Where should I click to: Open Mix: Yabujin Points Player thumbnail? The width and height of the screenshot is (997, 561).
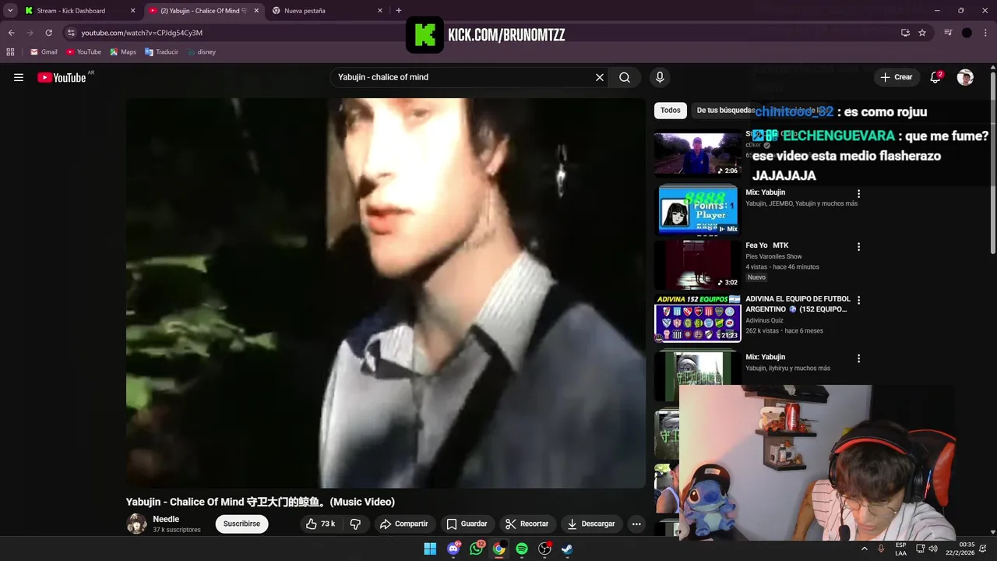tap(698, 209)
